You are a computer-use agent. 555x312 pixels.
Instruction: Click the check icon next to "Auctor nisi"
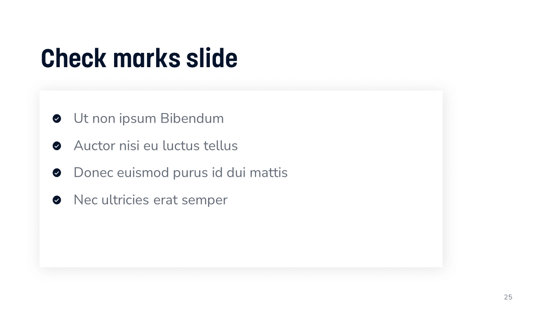click(x=57, y=146)
